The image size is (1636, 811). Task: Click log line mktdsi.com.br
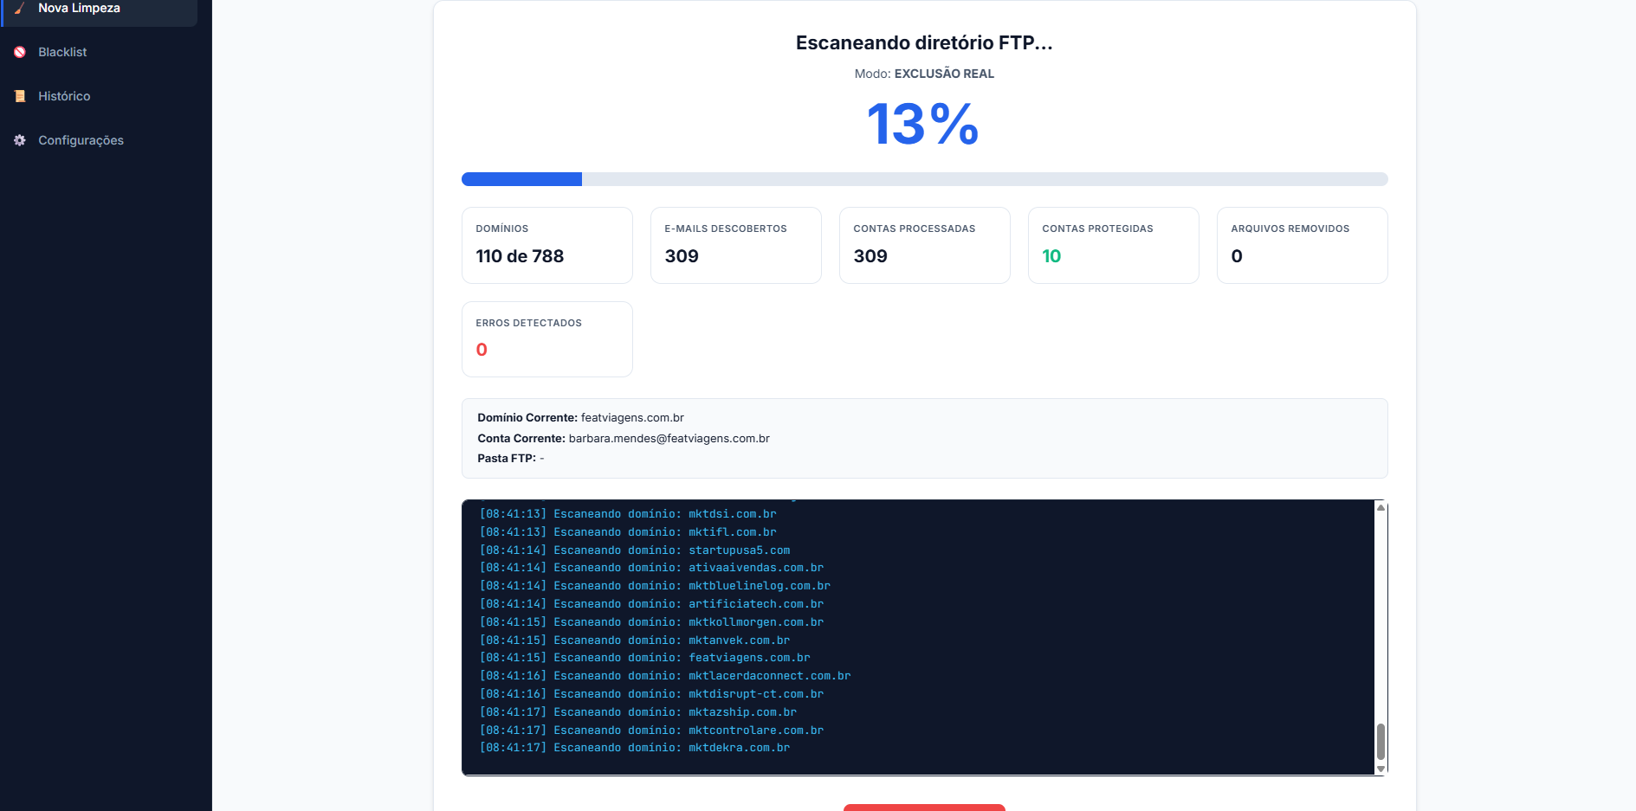[x=628, y=514]
